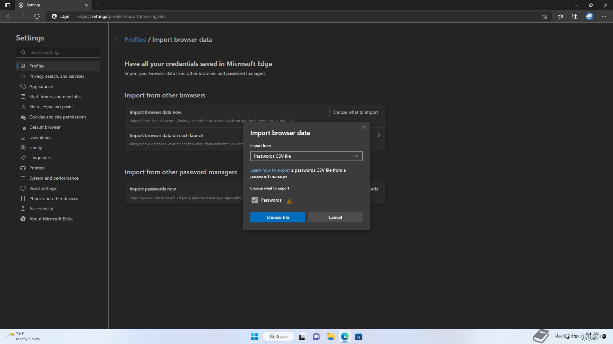Click Choose what to import button
The width and height of the screenshot is (613, 344).
click(x=355, y=112)
